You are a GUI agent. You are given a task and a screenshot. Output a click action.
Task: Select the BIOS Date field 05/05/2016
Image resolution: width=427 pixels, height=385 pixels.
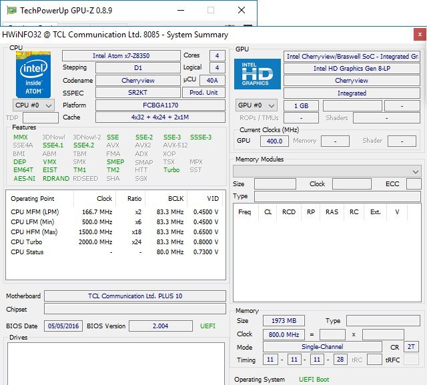63,326
